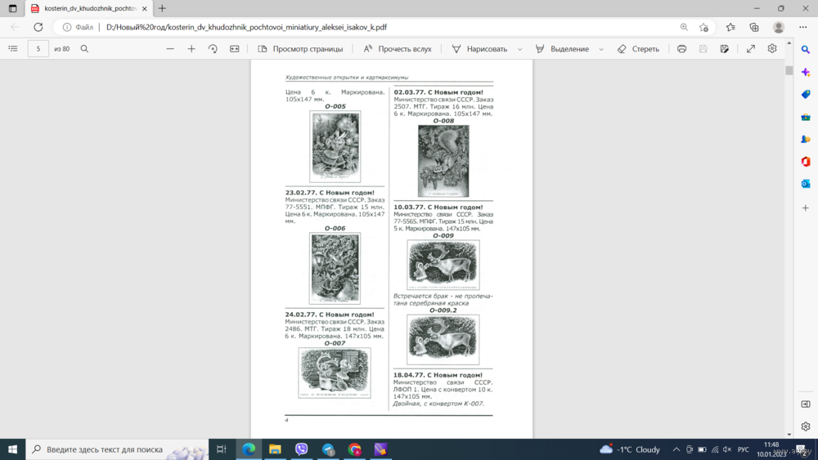
Task: Click the O-007 postcard image
Action: (x=335, y=373)
